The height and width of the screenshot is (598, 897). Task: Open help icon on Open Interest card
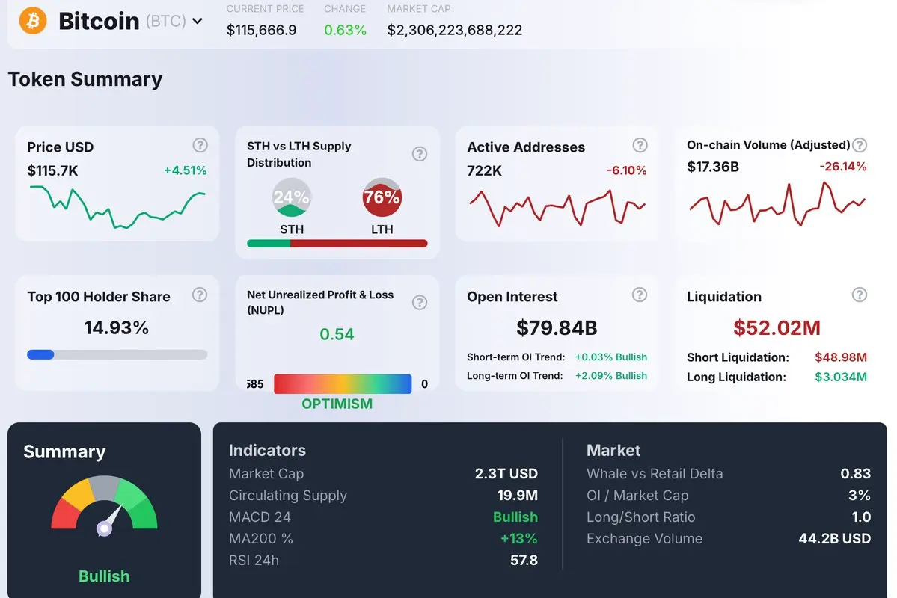pyautogui.click(x=640, y=295)
